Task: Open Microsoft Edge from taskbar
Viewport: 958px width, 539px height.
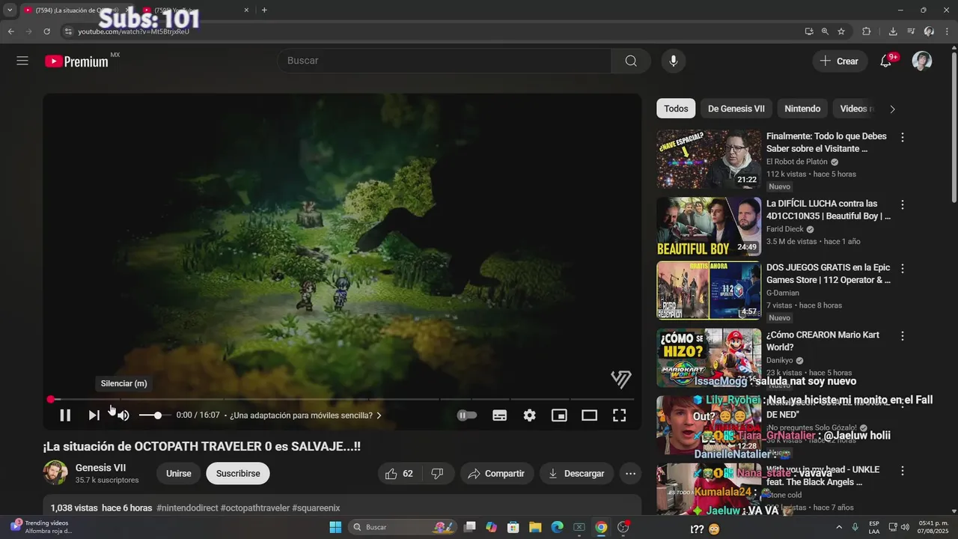Action: 557,527
